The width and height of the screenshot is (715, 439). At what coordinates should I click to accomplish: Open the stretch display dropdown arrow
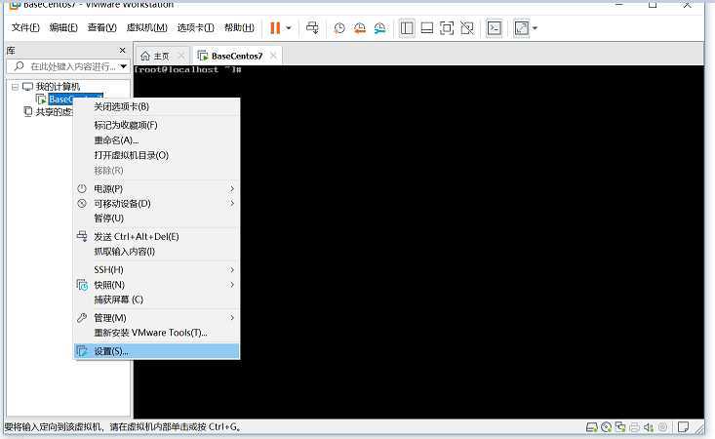535,28
